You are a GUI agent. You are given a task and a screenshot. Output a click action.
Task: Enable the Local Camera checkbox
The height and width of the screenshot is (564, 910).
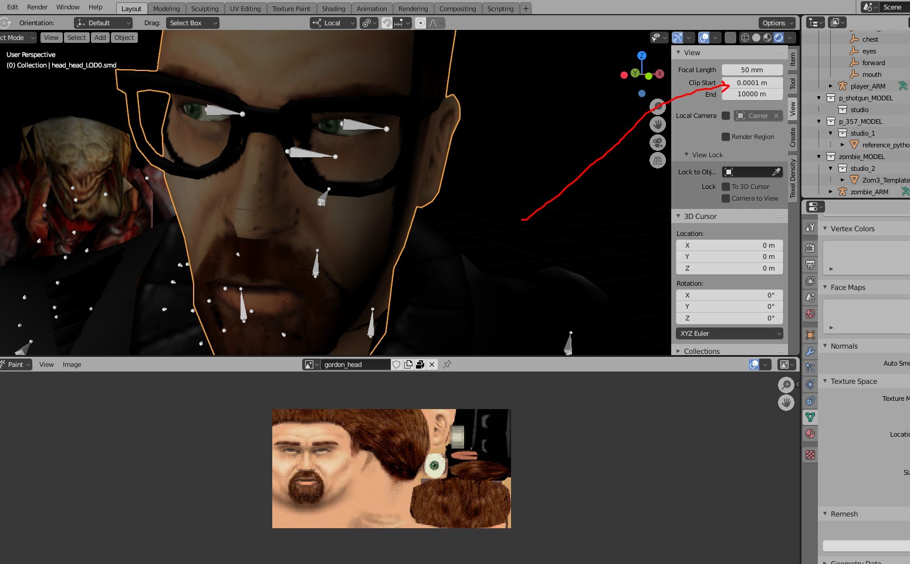tap(726, 116)
